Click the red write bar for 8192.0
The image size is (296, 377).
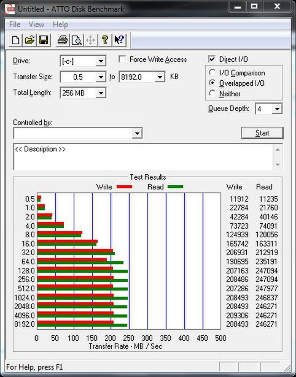click(x=76, y=322)
